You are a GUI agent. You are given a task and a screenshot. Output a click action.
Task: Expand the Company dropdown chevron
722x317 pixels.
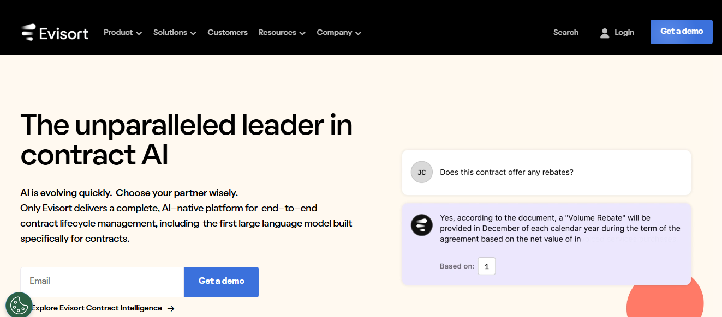click(358, 33)
